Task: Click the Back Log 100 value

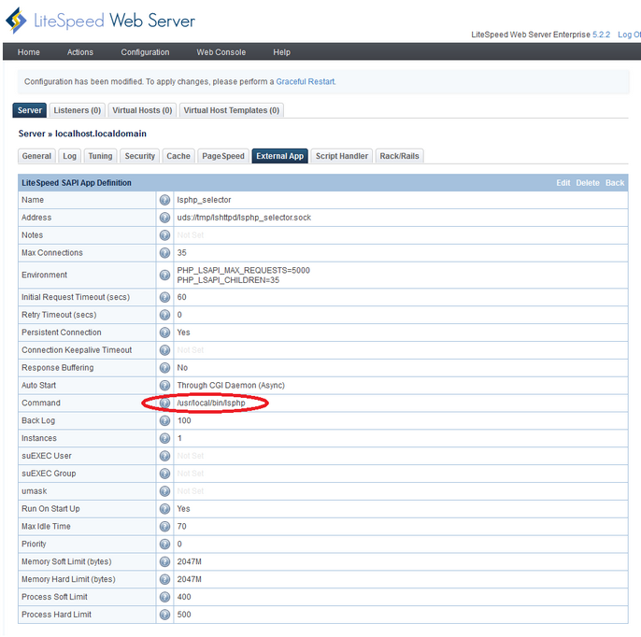Action: tap(184, 420)
